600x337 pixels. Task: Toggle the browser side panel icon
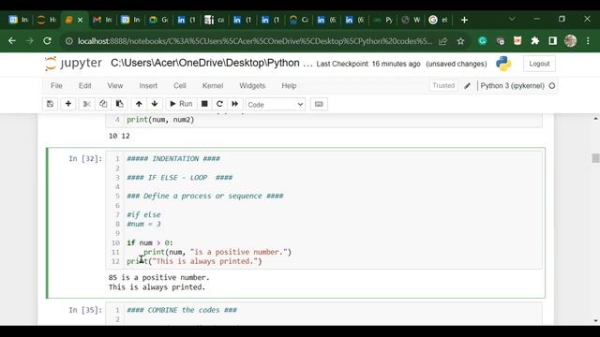click(x=552, y=41)
